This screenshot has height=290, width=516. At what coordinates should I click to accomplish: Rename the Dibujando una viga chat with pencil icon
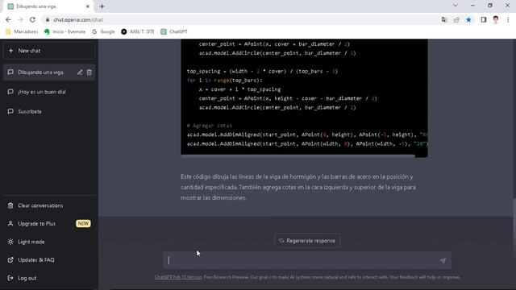coord(80,72)
